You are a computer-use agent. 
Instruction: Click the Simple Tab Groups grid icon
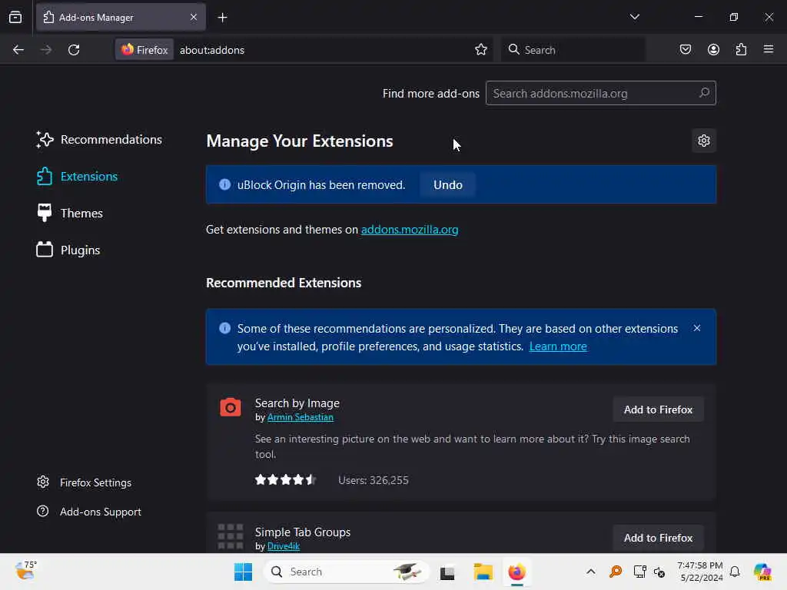(x=231, y=536)
